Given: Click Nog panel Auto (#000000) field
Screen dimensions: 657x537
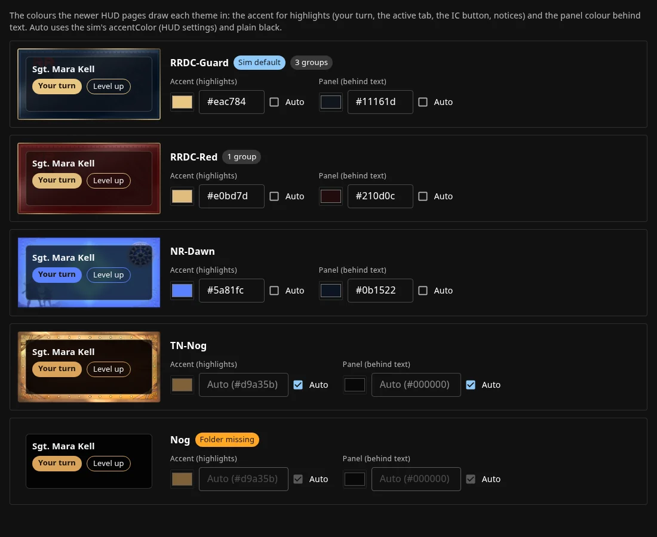Looking at the screenshot, I should click(x=416, y=479).
